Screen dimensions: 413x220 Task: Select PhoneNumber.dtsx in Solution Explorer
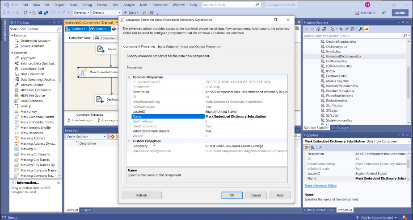[x=339, y=96]
